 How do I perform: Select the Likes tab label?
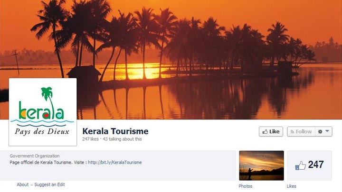click(x=291, y=186)
